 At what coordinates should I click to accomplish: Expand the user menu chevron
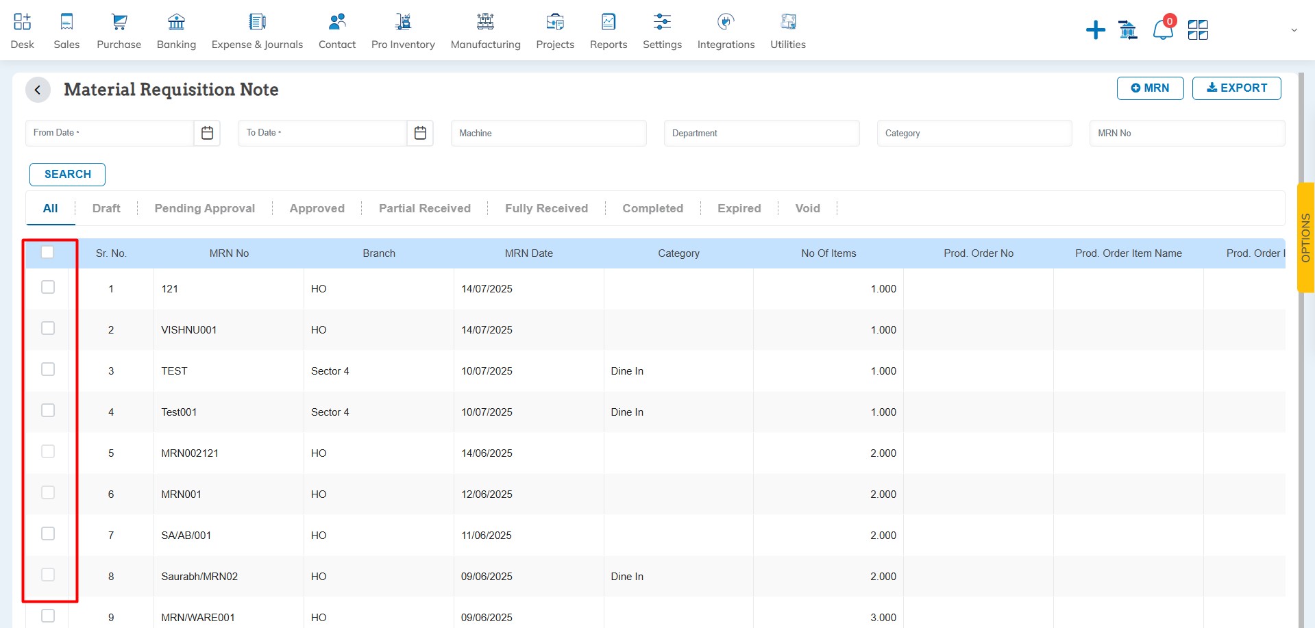pos(1294,30)
